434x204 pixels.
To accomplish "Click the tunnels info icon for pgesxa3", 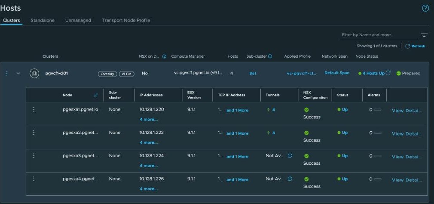I will [290, 156].
